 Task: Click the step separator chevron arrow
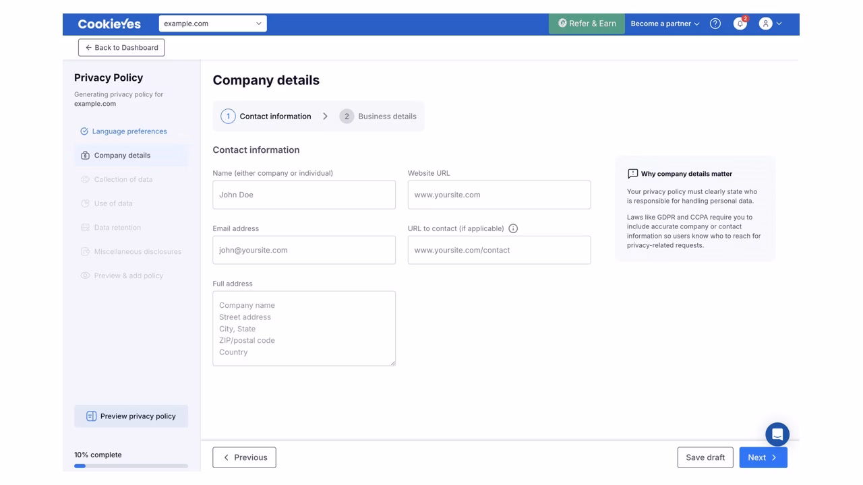(325, 117)
